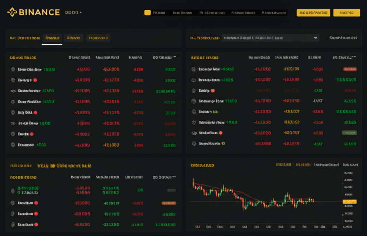
Task: Click the red dot on the upper-left table's seventh row
Action: point(32,134)
